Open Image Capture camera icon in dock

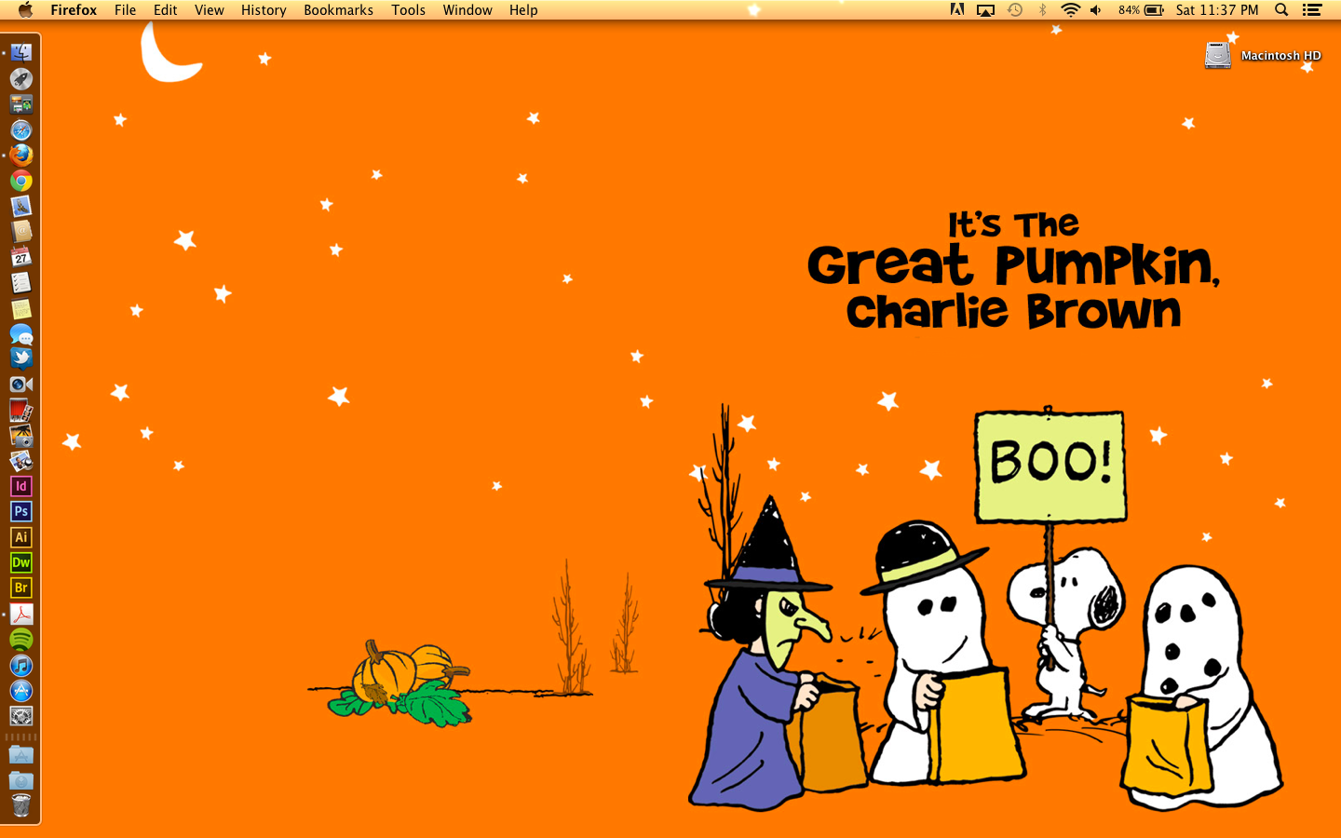click(21, 435)
